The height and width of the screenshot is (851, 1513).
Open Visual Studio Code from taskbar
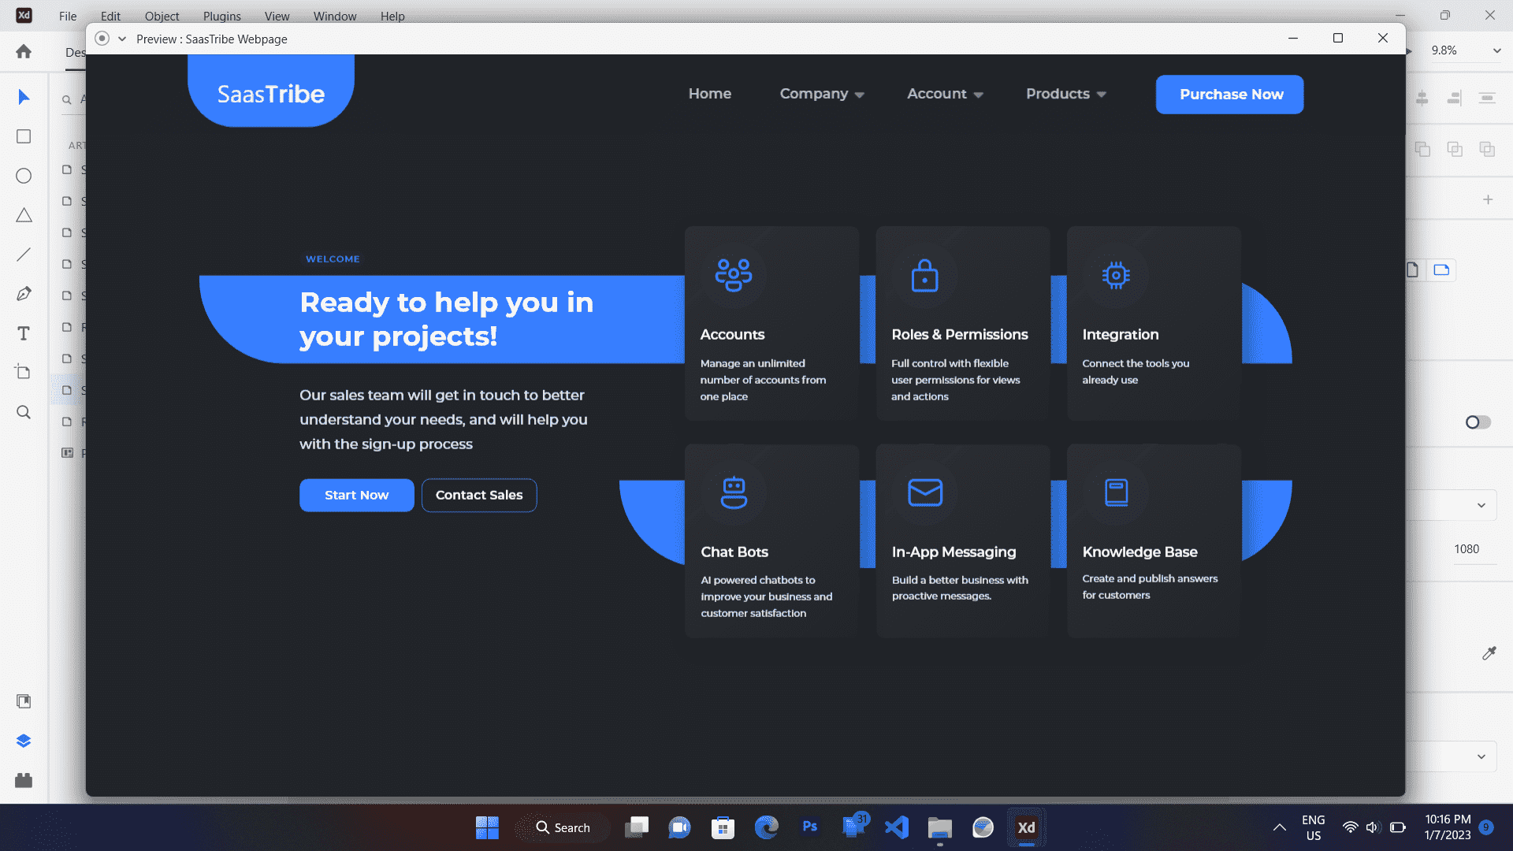click(x=897, y=827)
